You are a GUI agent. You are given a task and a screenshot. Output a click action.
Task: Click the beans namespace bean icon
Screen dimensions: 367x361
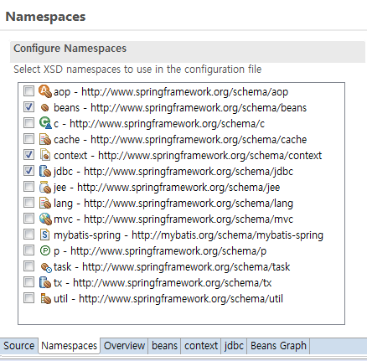click(45, 108)
